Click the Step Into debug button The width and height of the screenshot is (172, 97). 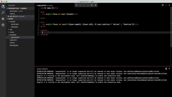pos(84,5)
